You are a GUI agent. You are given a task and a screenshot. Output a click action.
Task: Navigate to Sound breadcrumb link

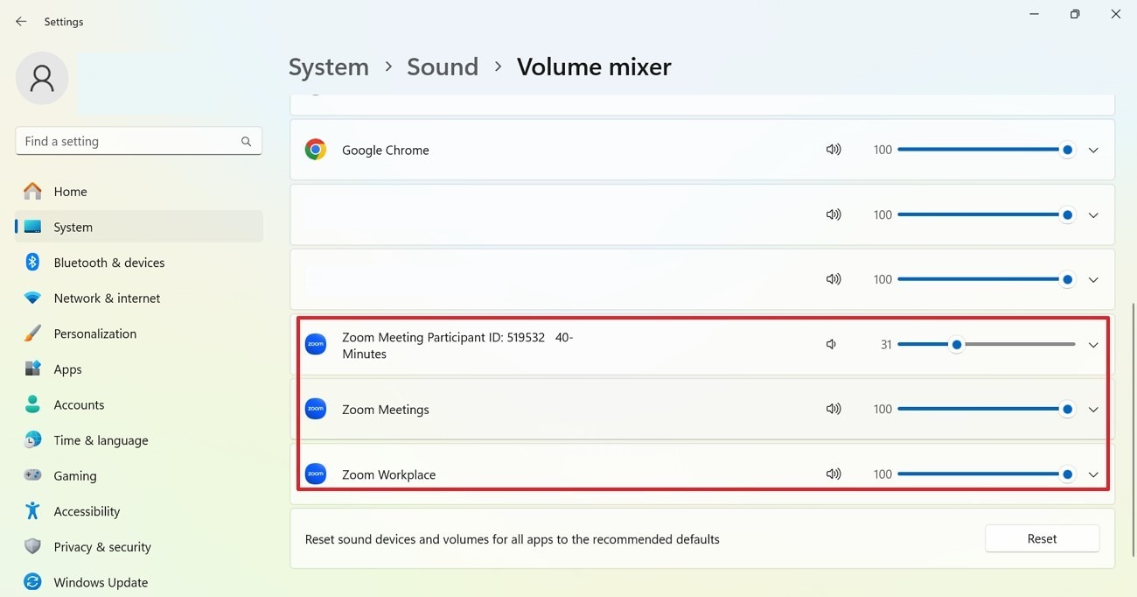coord(443,67)
